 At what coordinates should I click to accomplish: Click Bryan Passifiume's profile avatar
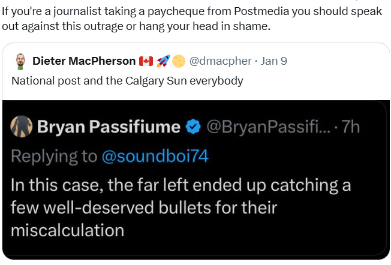[21, 126]
